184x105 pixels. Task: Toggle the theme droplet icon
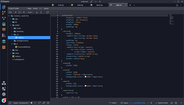177,5
